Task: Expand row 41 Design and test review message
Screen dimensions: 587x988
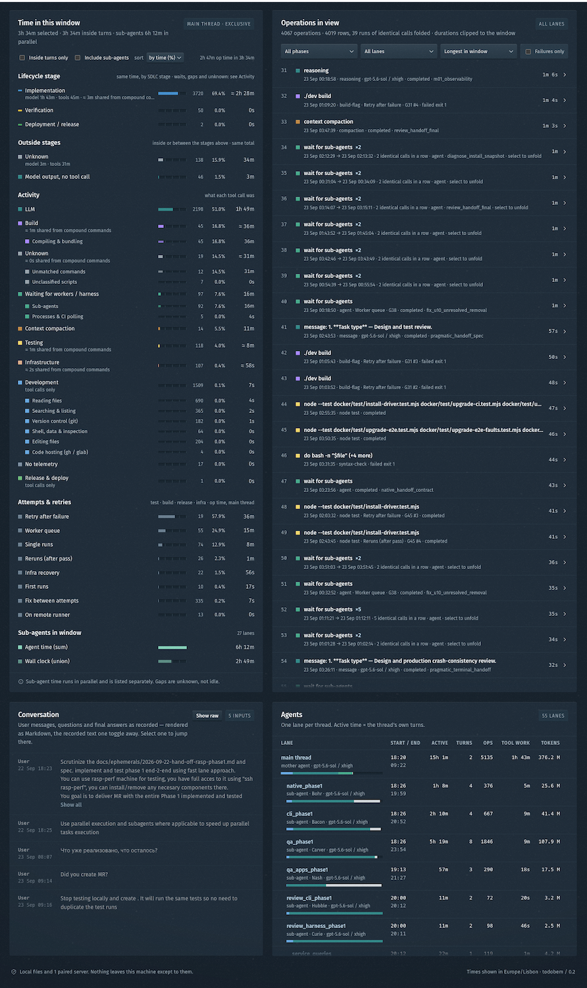Action: click(x=424, y=331)
